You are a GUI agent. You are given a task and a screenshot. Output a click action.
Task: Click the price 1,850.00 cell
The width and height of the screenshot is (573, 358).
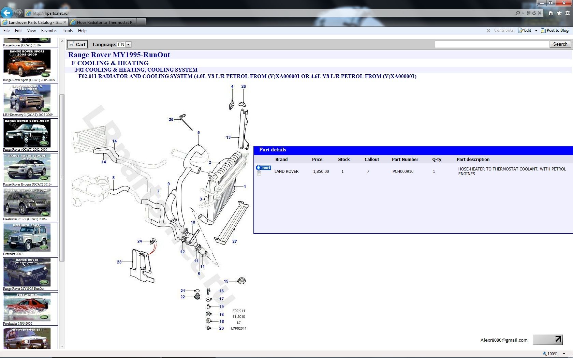coord(321,171)
